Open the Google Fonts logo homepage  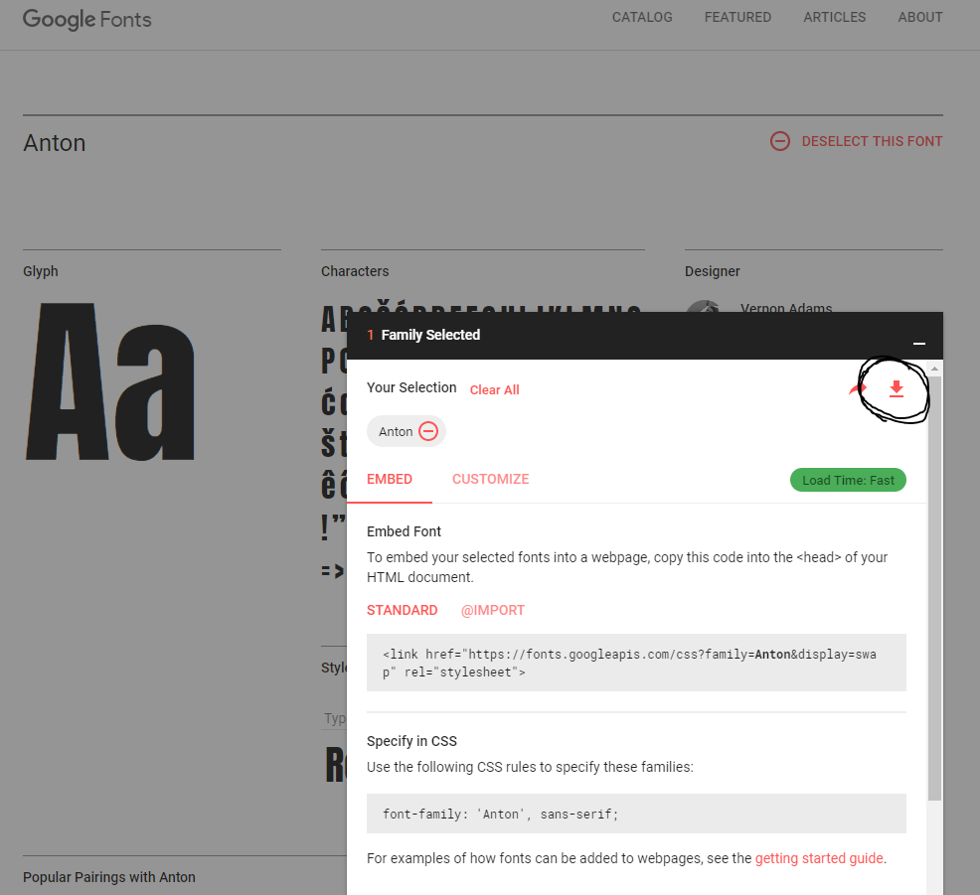[x=86, y=19]
